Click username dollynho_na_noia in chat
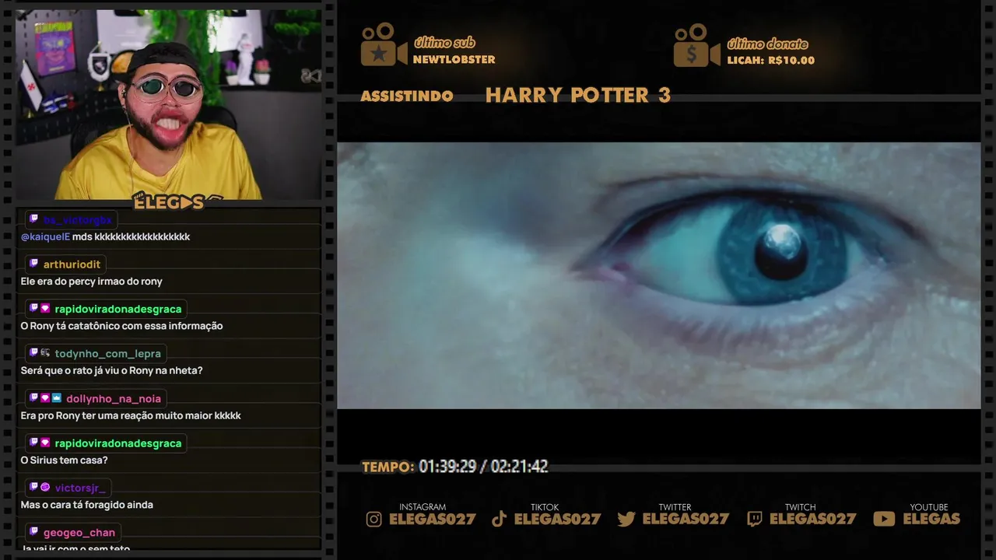This screenshot has height=560, width=996. coord(114,399)
